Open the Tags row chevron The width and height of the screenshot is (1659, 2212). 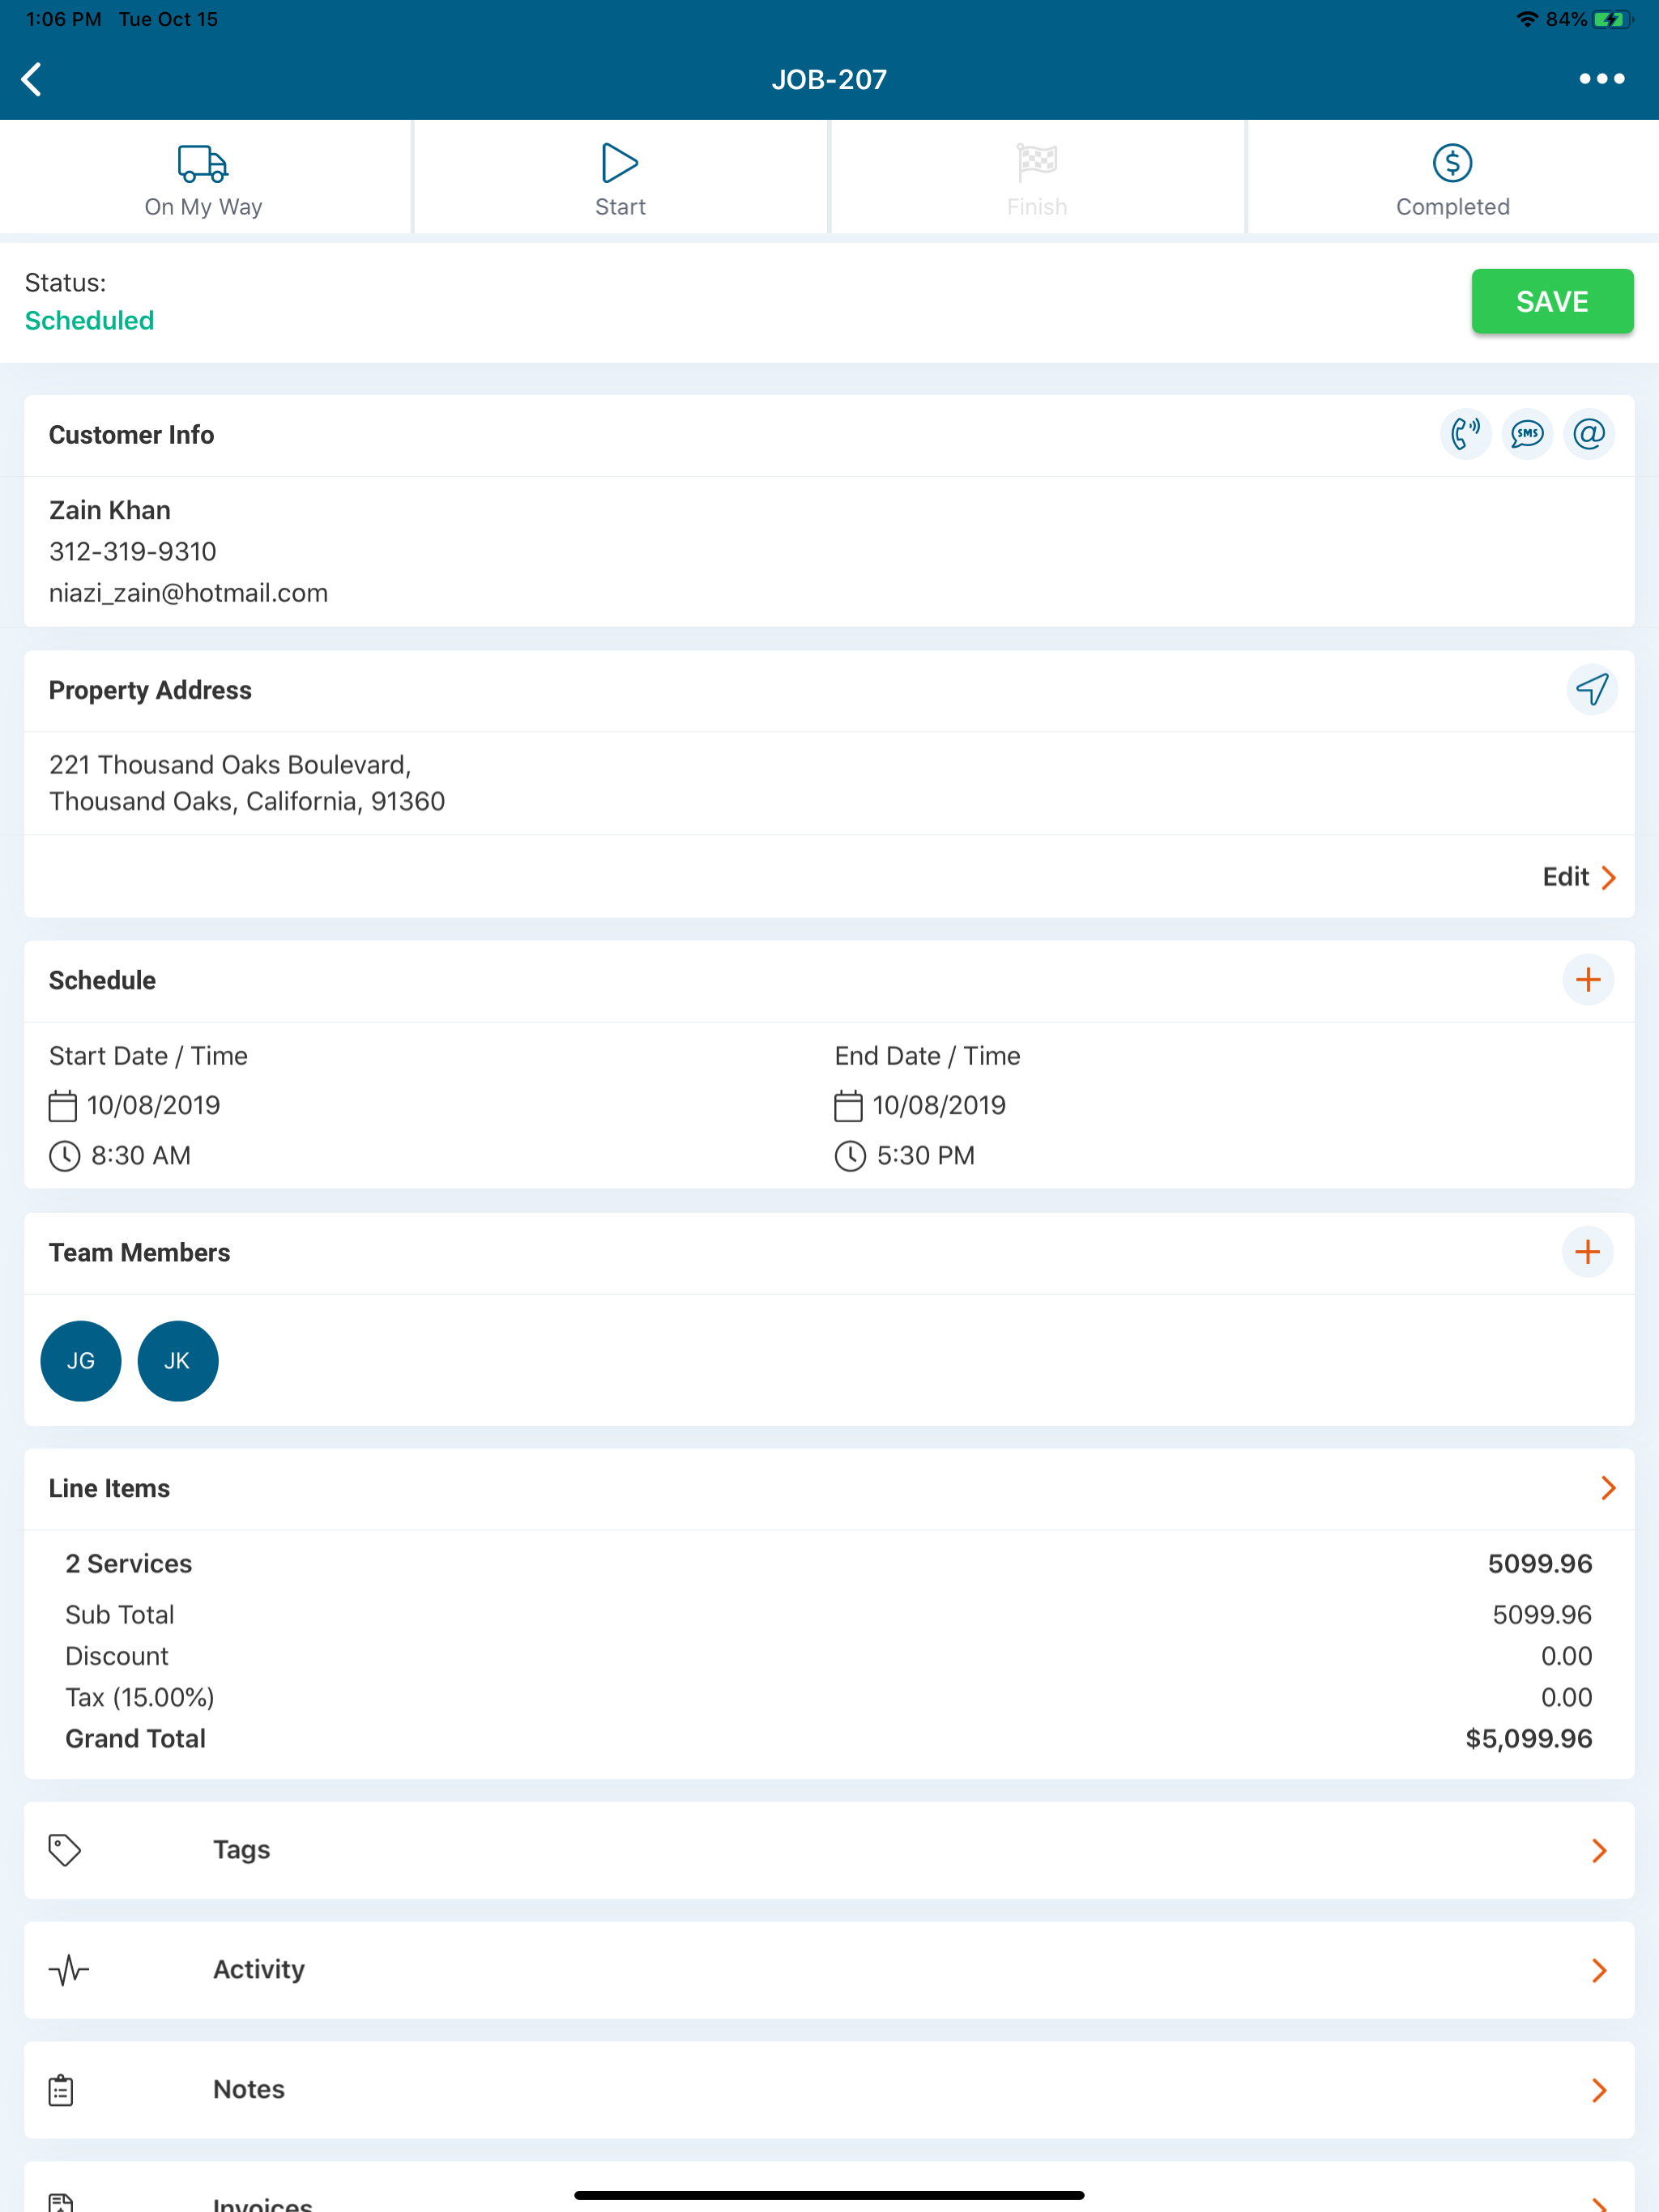pos(1599,1851)
